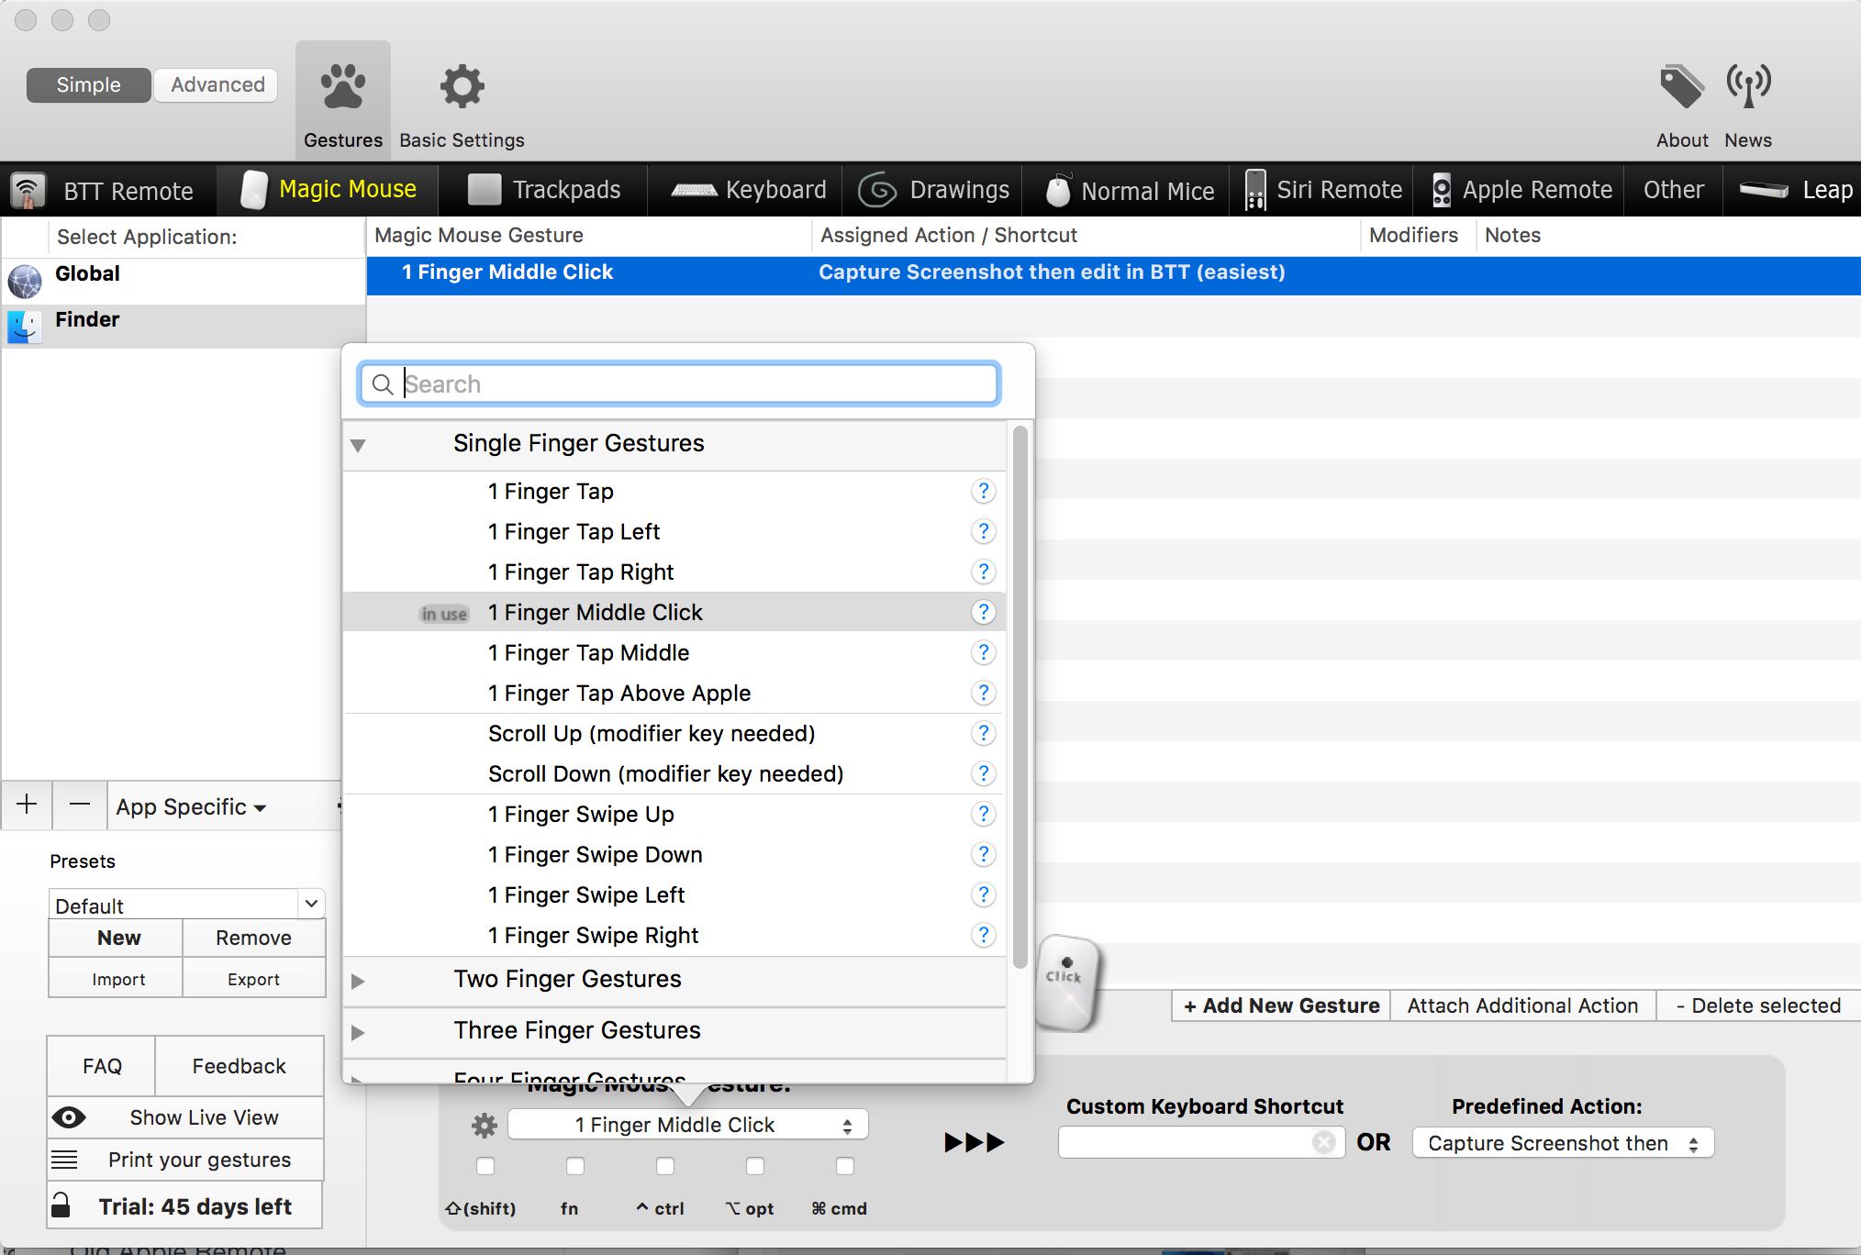
Task: Click the gesture Search field
Action: tap(679, 383)
